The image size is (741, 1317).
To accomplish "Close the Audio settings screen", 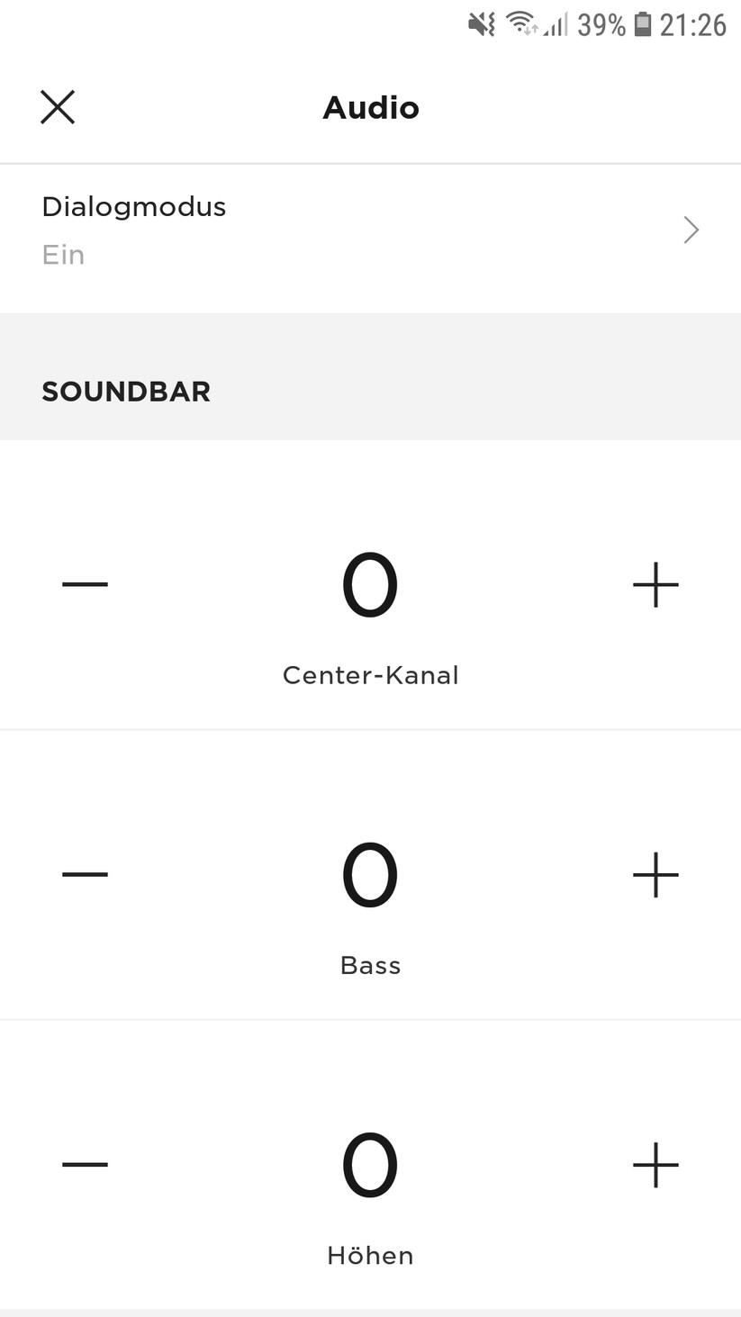I will coord(58,107).
